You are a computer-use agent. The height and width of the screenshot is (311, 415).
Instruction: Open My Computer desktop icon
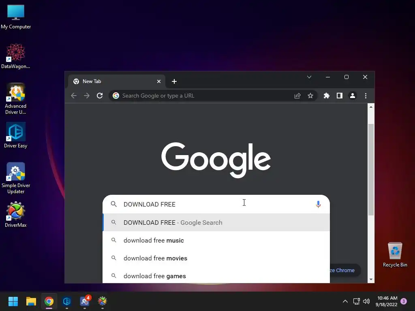[x=16, y=17]
